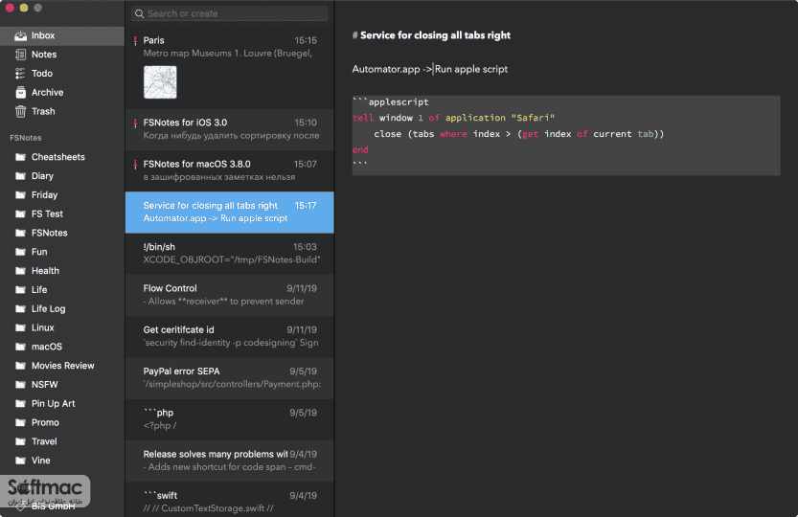Click the pin icon on Paris note
Screen dimensions: 798x517
pos(135,41)
